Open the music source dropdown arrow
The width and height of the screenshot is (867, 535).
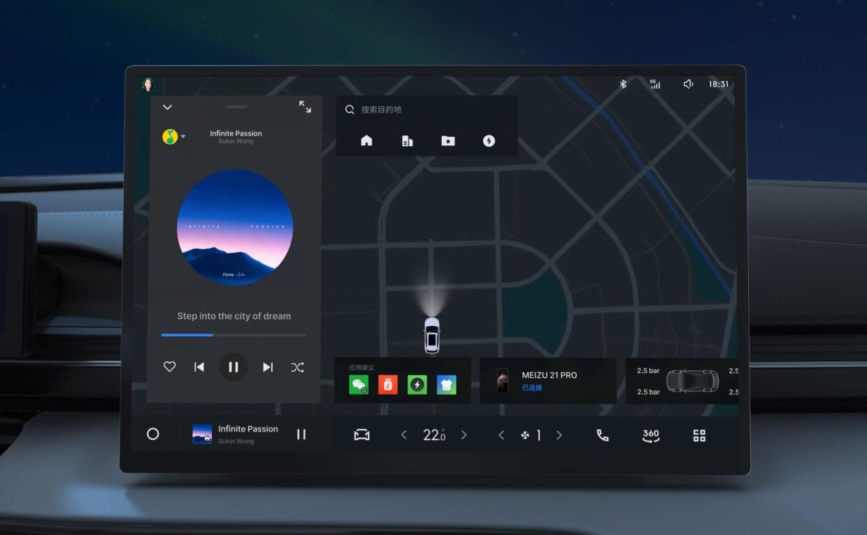183,137
